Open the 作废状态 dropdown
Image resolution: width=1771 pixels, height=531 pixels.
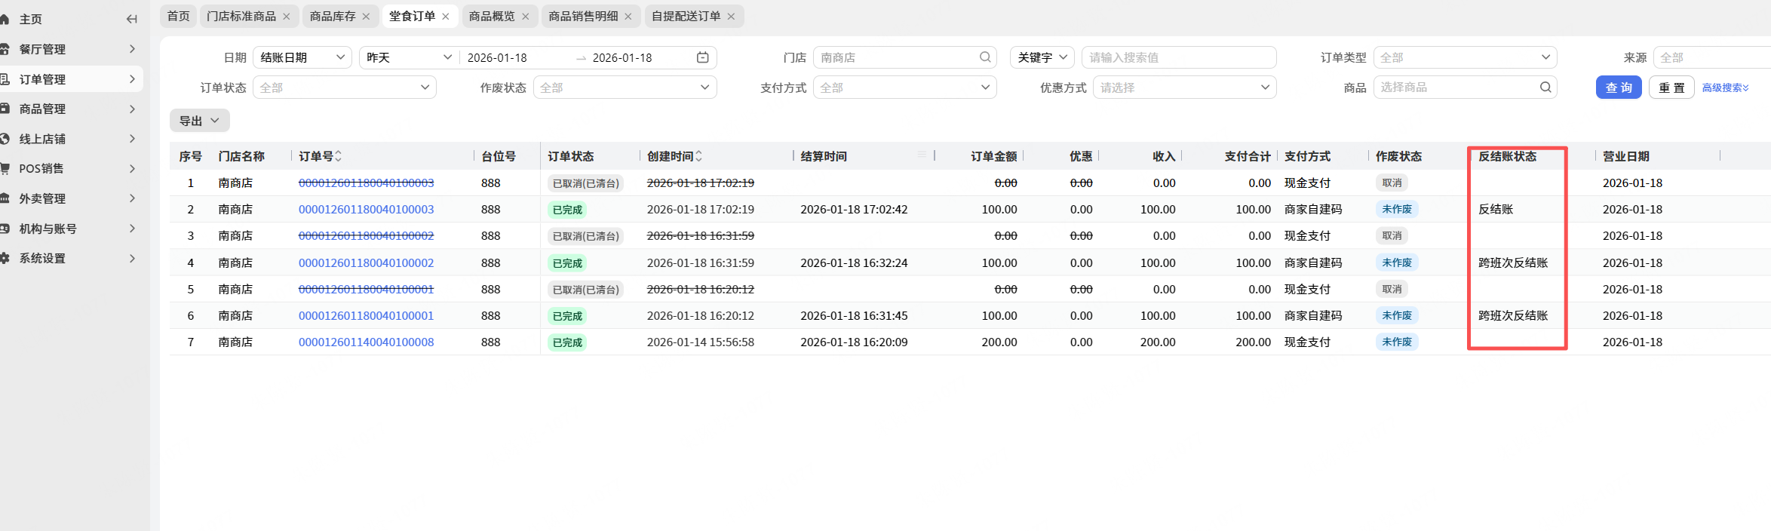coord(625,87)
